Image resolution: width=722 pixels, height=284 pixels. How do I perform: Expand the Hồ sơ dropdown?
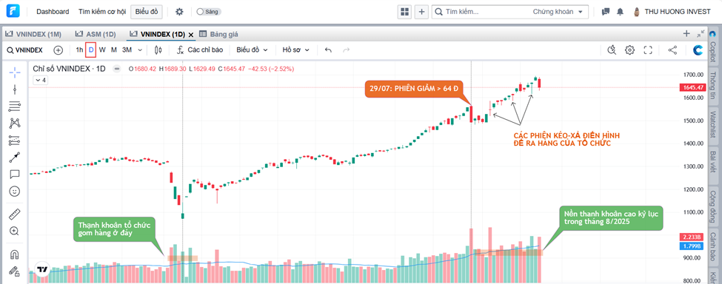pos(295,50)
